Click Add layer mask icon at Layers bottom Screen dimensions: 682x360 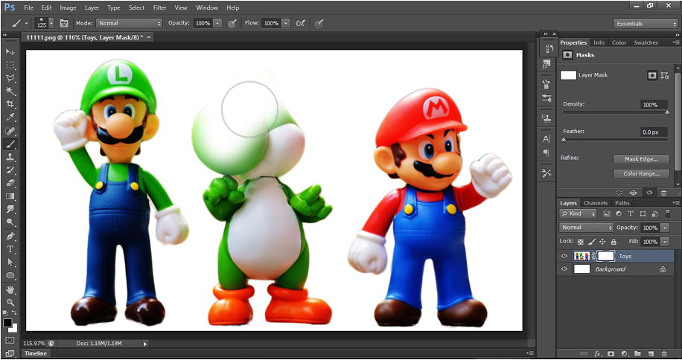611,354
